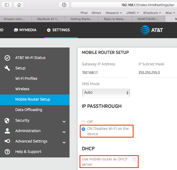Expand the Security menu chevron
Viewport: 177px width, 170px height.
pos(64,122)
